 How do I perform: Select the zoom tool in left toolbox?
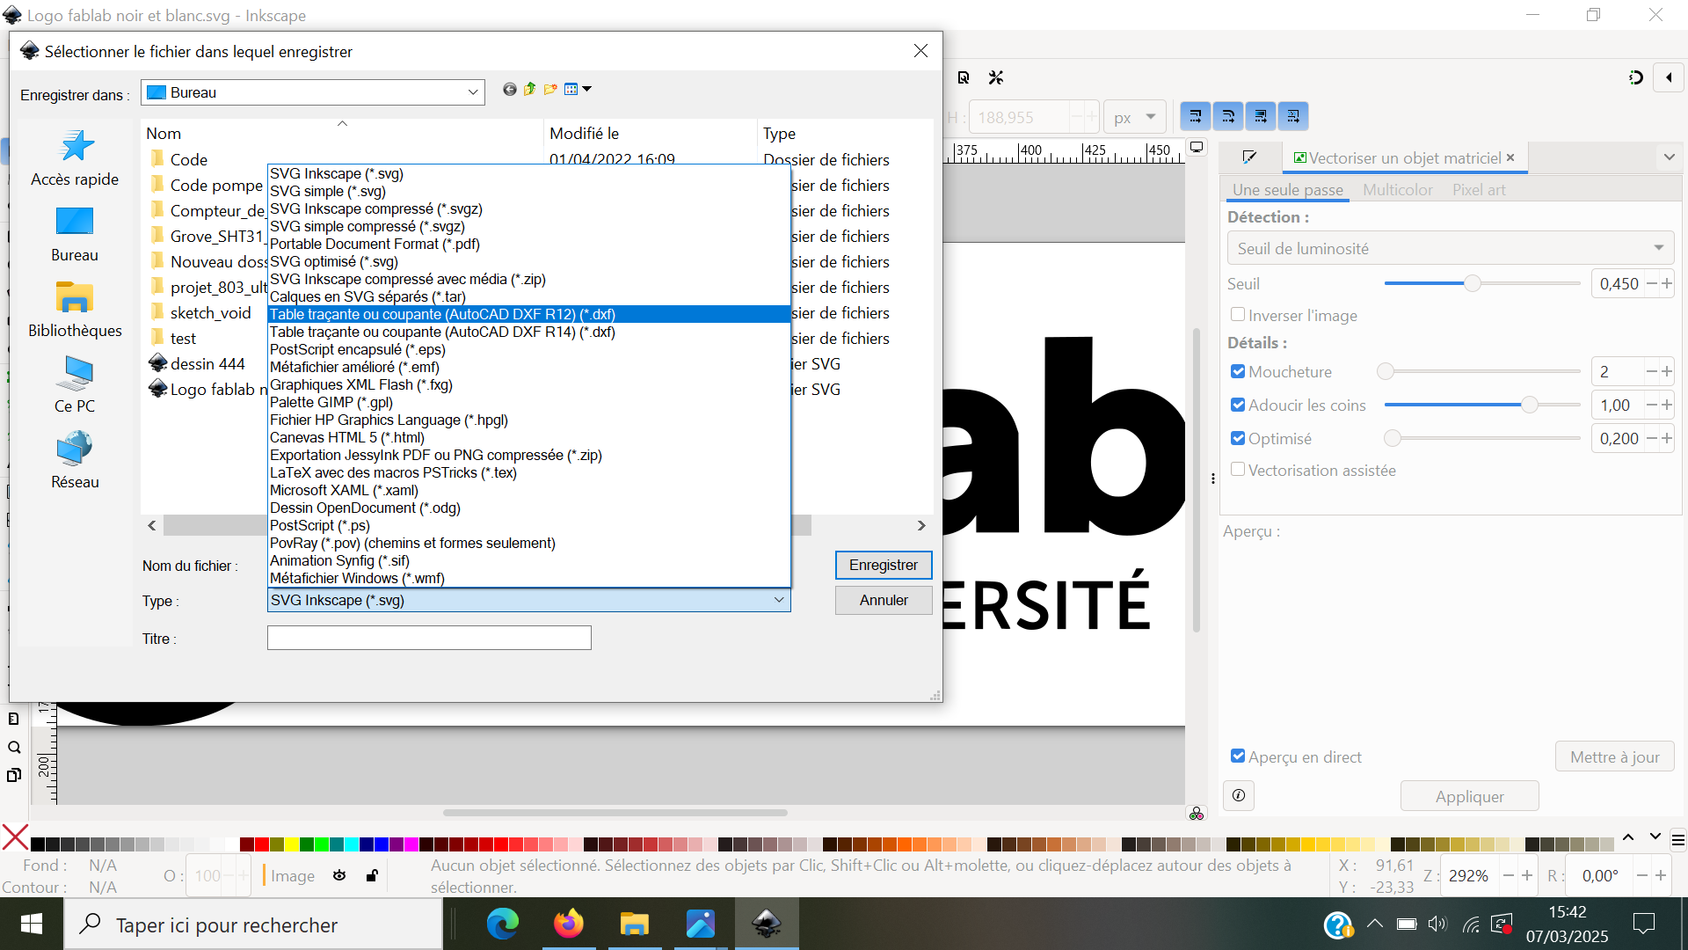(14, 748)
